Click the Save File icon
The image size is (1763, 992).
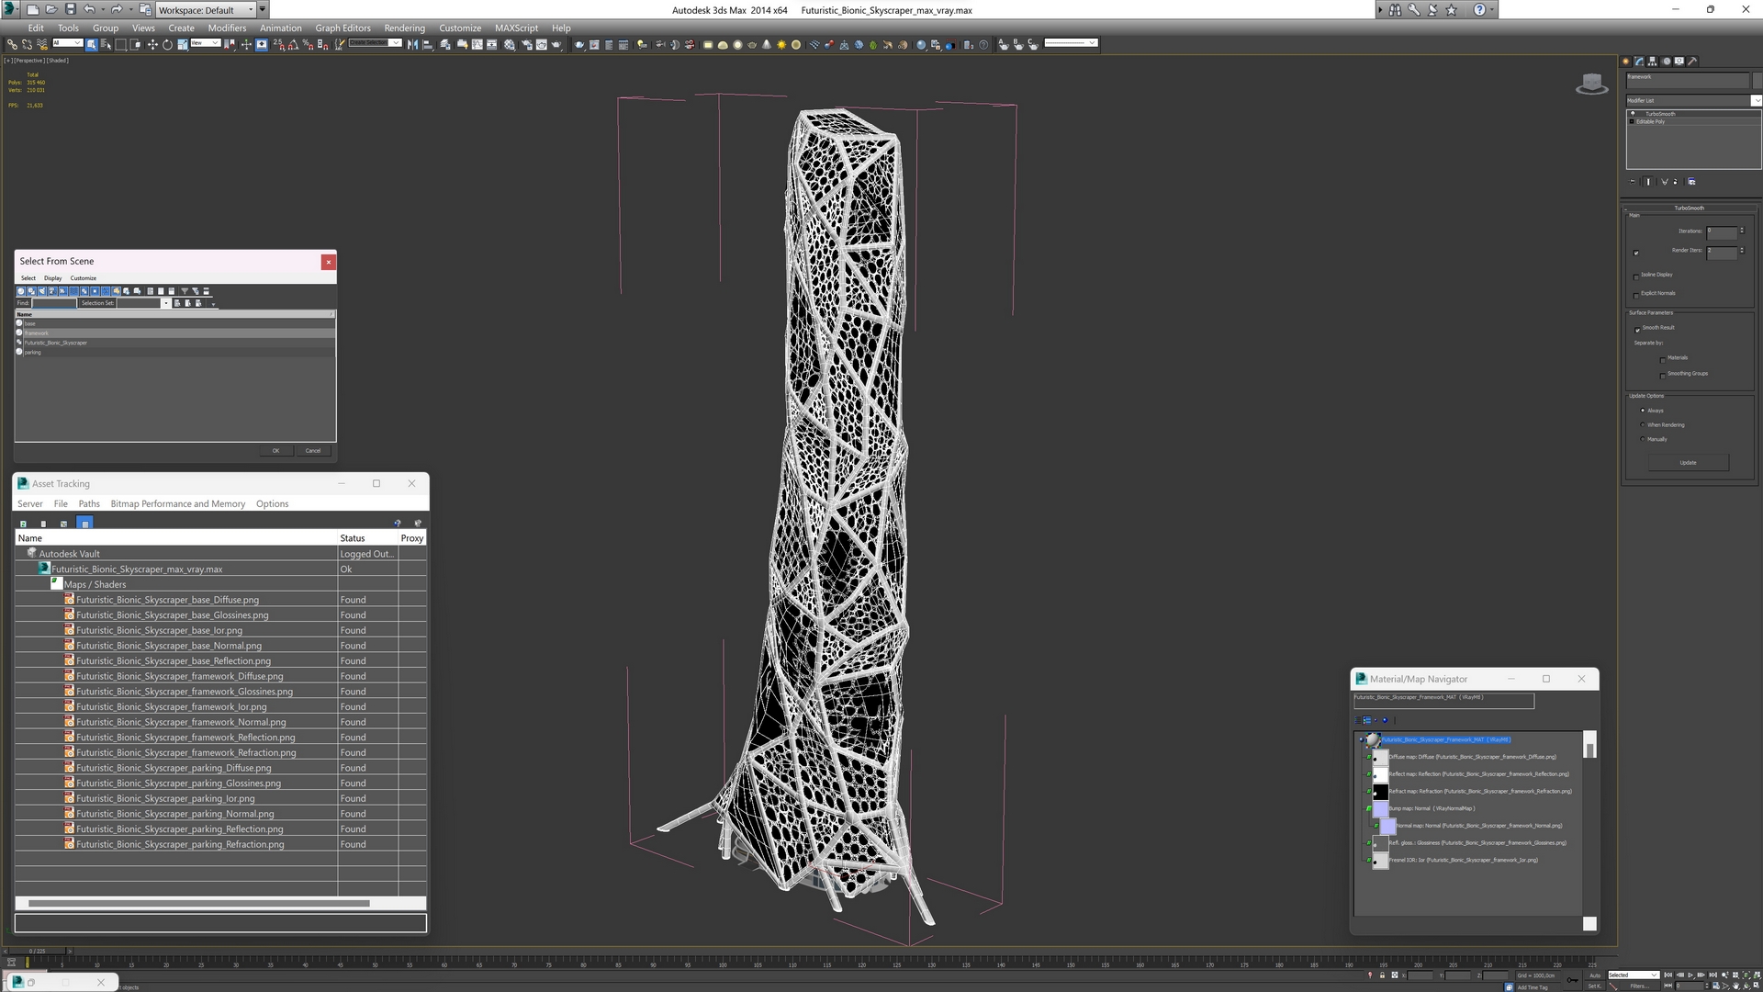click(x=70, y=9)
